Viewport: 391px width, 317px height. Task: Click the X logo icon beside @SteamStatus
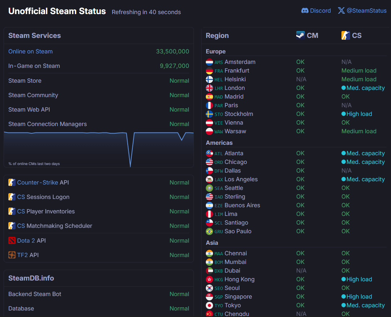[341, 10]
